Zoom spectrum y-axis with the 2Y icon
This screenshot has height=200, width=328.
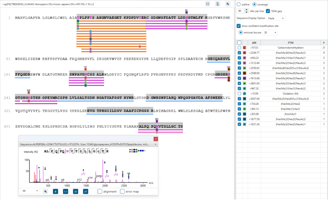(85, 191)
